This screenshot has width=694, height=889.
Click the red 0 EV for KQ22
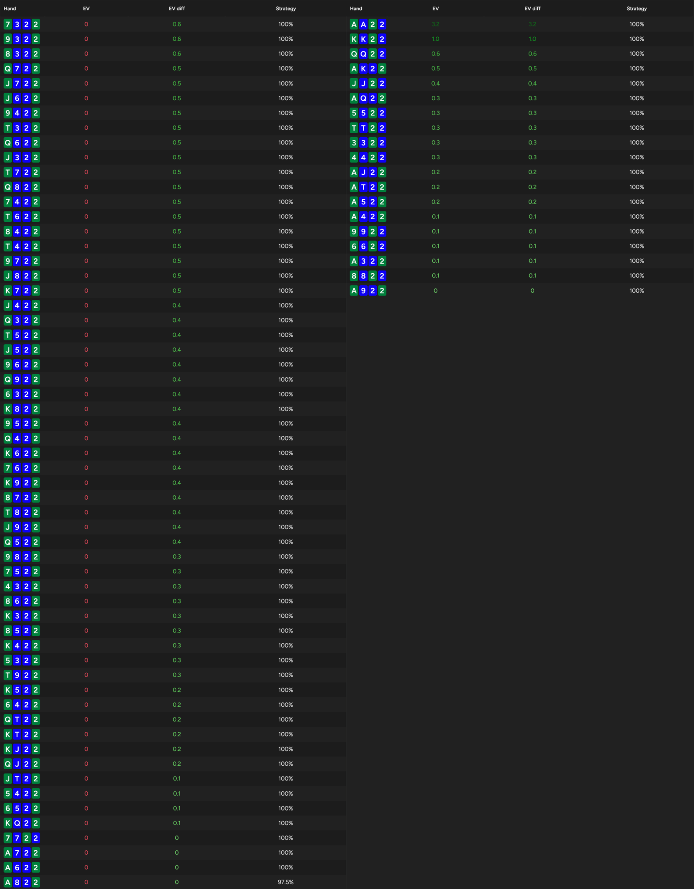[x=86, y=823]
